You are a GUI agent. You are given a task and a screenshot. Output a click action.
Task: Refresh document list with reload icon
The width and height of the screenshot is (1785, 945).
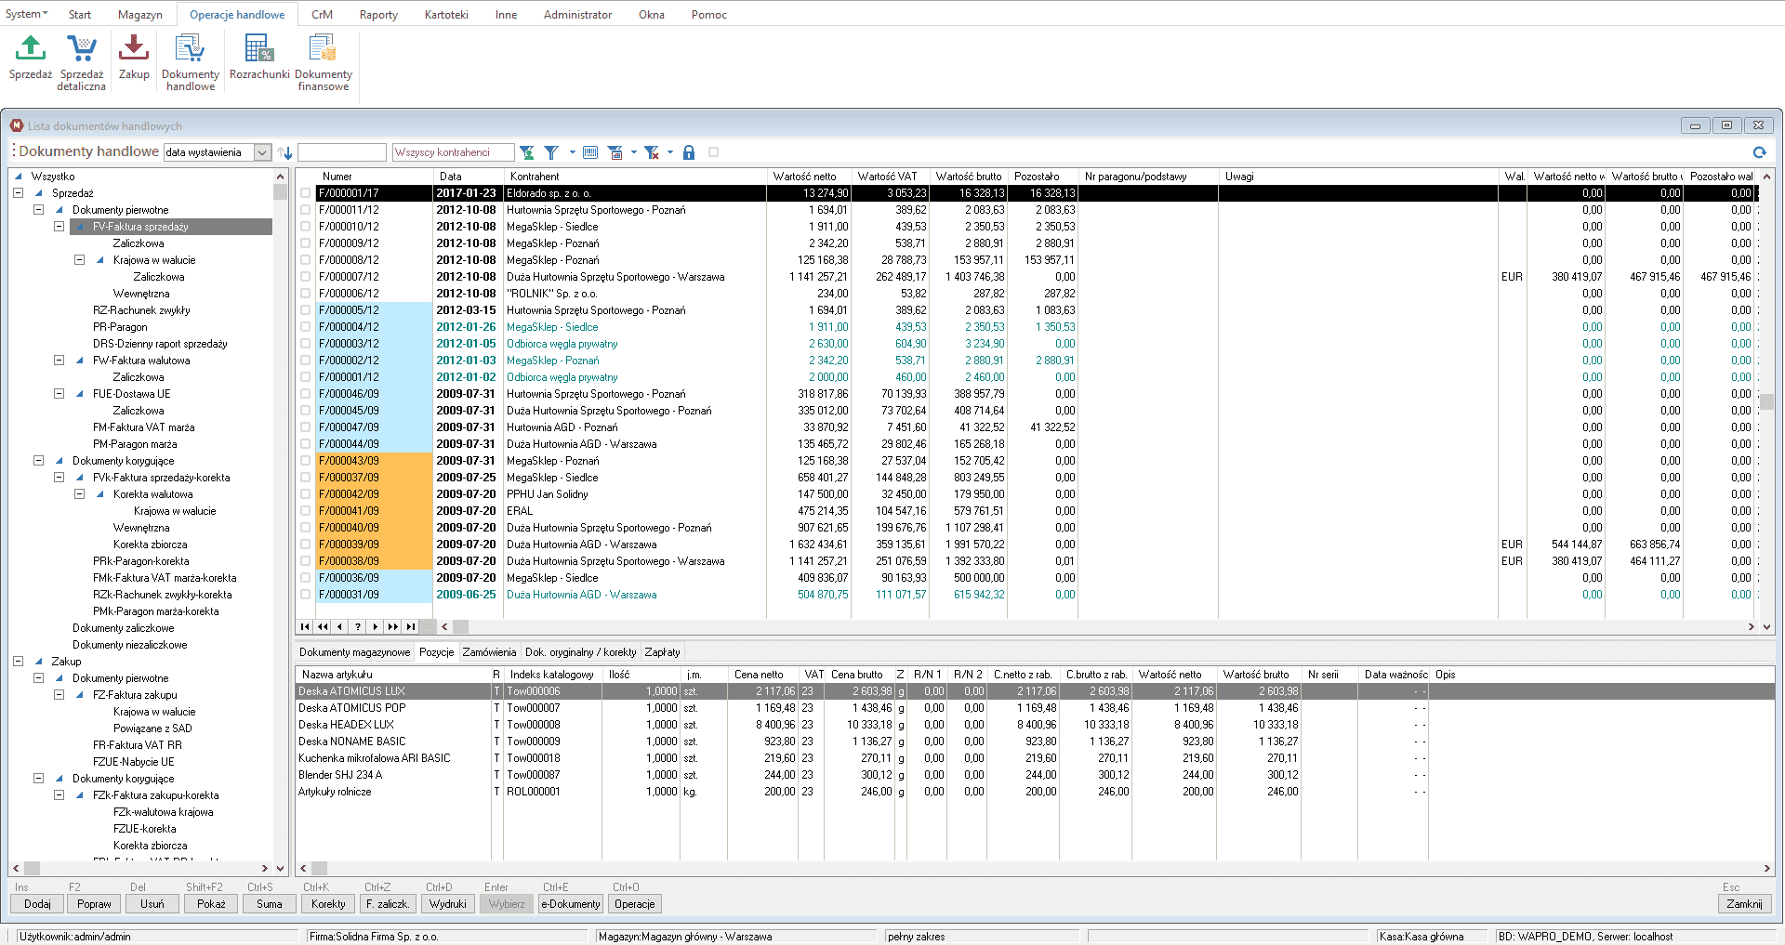point(1759,152)
